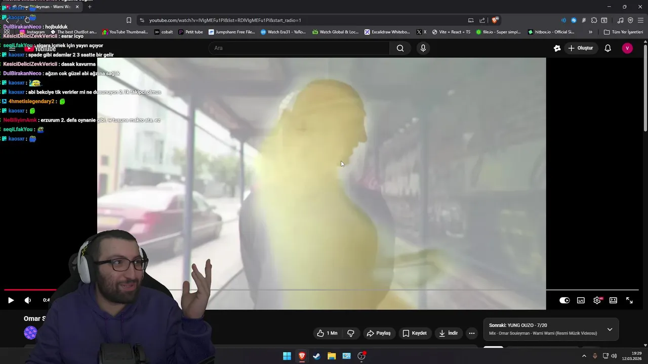Viewport: 648px width, 364px height.
Task: Open the extensions puzzle piece menu
Action: pos(594,20)
